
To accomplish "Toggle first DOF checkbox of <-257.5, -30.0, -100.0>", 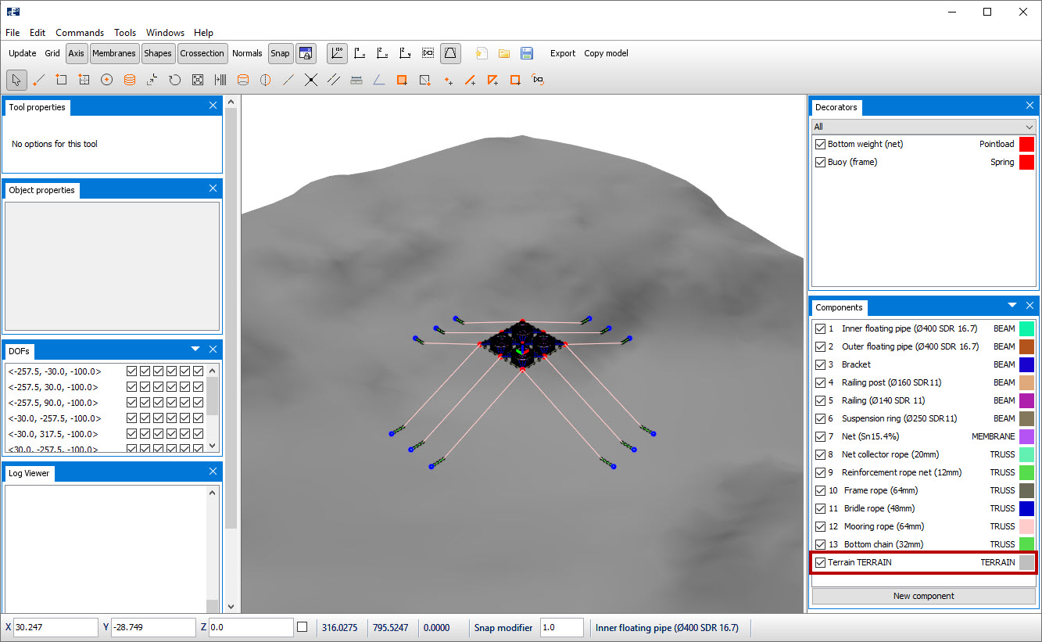I will (131, 371).
